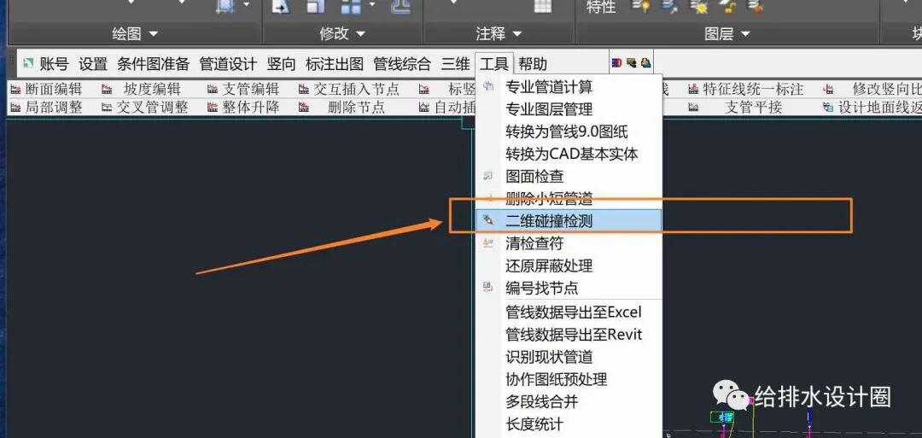Open the 管道设计 menu

point(228,63)
